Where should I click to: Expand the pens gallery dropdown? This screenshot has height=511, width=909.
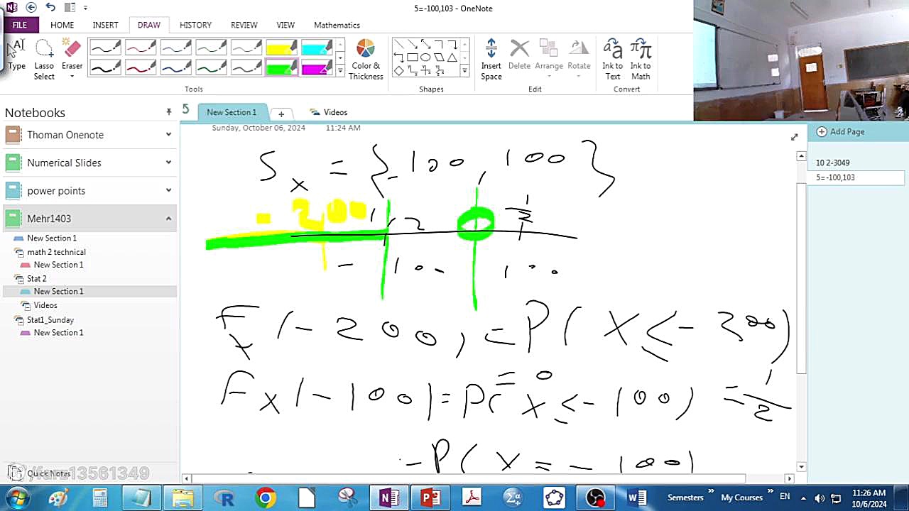coord(340,71)
